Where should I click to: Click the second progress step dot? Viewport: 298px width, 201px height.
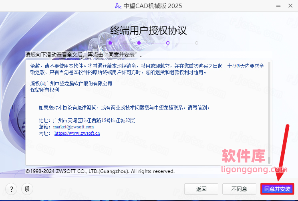click(x=139, y=43)
